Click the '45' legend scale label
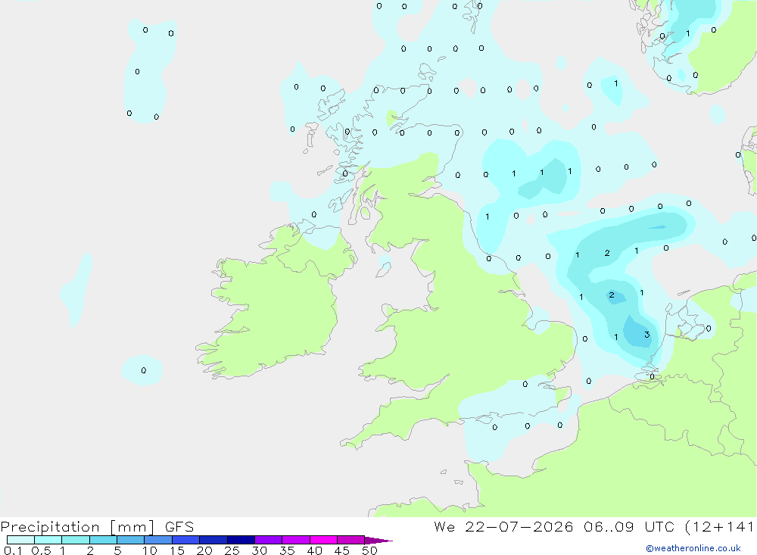The height and width of the screenshot is (555, 757). point(342,550)
